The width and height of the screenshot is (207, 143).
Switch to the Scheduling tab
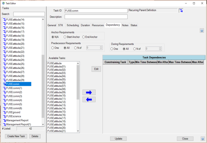(72, 25)
